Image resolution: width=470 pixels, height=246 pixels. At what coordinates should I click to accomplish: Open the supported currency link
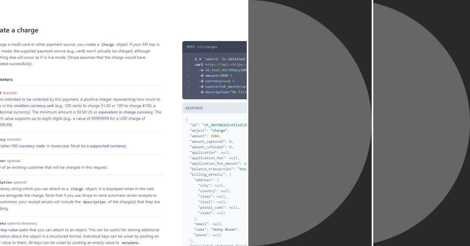click(107, 146)
